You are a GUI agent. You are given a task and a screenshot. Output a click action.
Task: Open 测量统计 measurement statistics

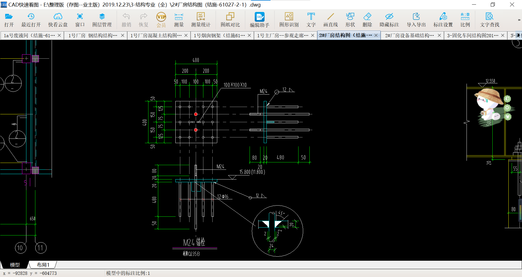pos(201,20)
